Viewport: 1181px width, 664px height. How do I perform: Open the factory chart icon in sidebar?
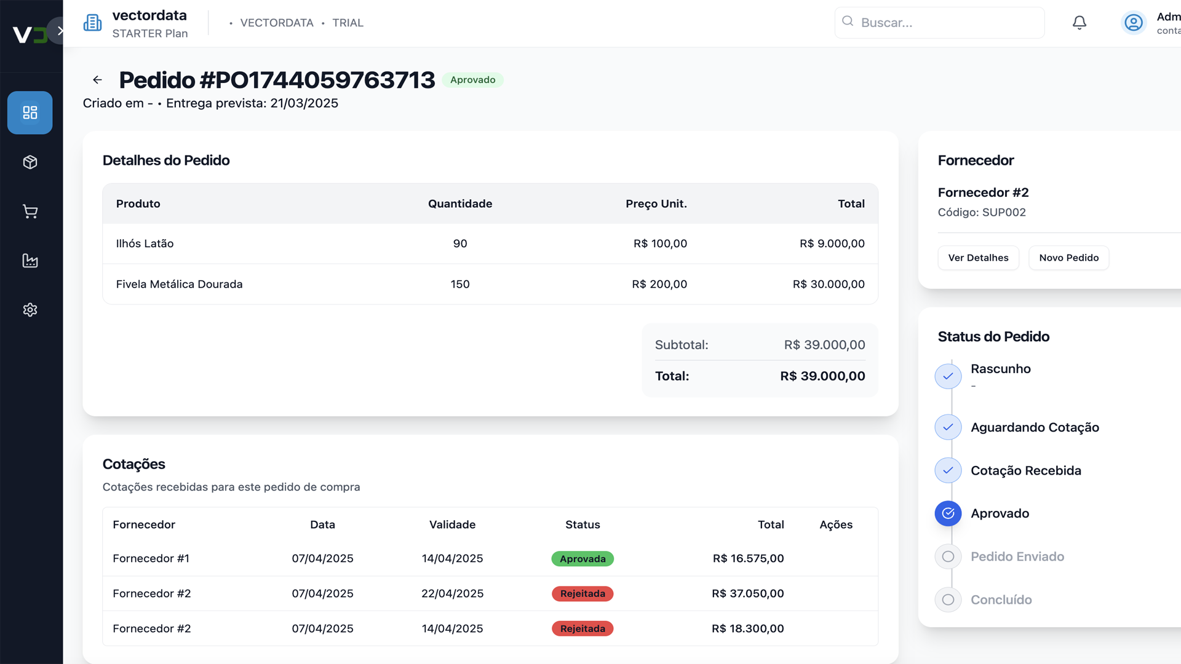tap(30, 261)
